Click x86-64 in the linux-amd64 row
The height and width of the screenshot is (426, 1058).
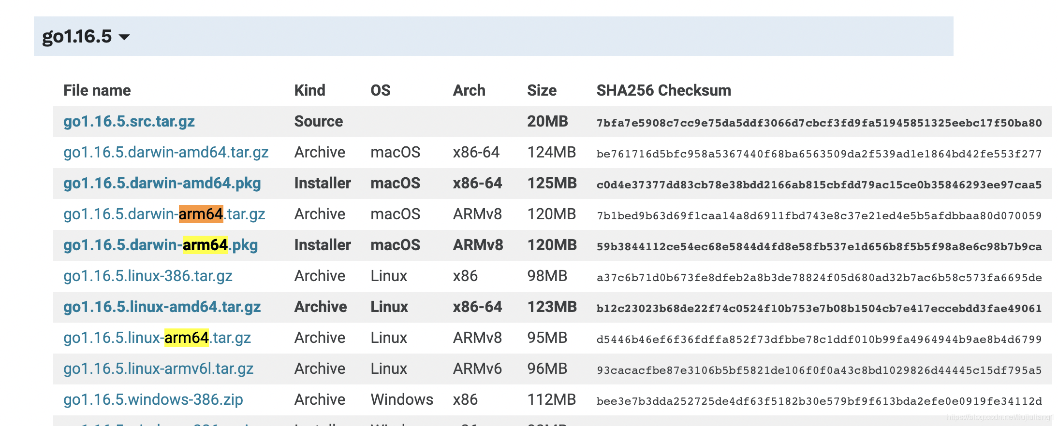pos(477,307)
